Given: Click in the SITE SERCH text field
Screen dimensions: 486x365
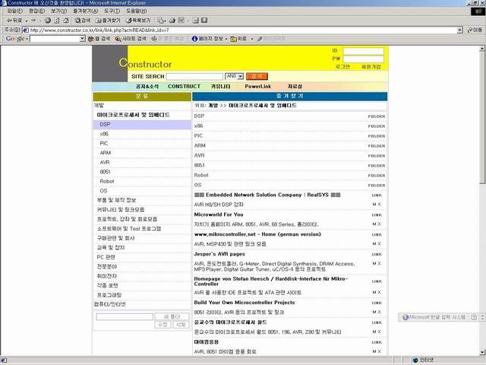Looking at the screenshot, I should (x=194, y=76).
